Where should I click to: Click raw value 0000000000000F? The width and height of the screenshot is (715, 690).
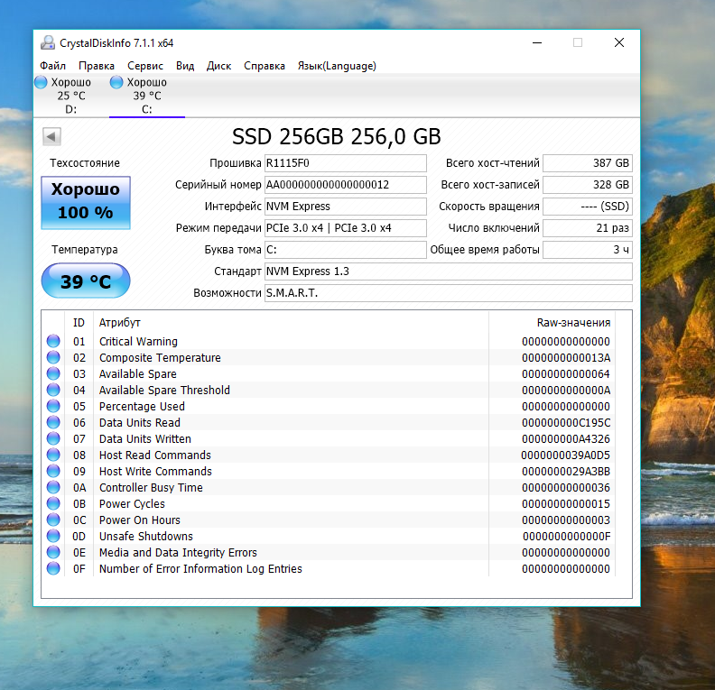[566, 536]
